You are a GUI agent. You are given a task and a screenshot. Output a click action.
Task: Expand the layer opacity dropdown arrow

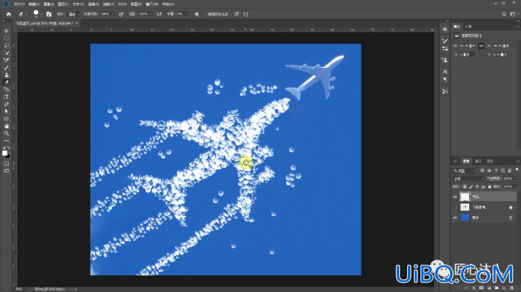[x=515, y=178]
